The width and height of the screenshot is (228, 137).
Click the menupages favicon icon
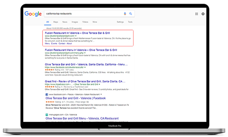click(47, 115)
